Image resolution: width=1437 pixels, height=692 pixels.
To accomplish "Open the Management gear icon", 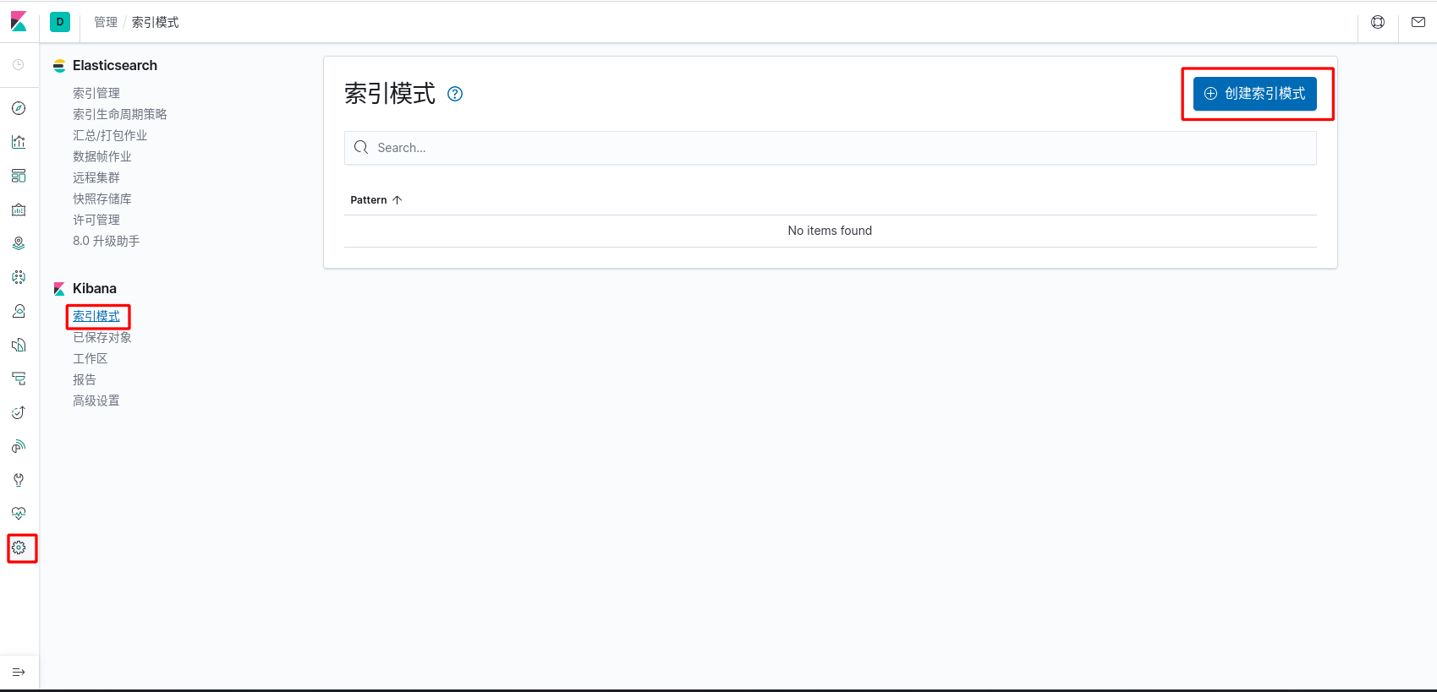I will [19, 548].
